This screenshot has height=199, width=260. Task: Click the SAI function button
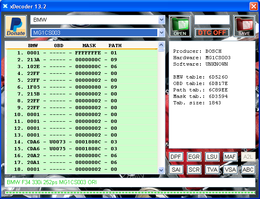point(176,170)
